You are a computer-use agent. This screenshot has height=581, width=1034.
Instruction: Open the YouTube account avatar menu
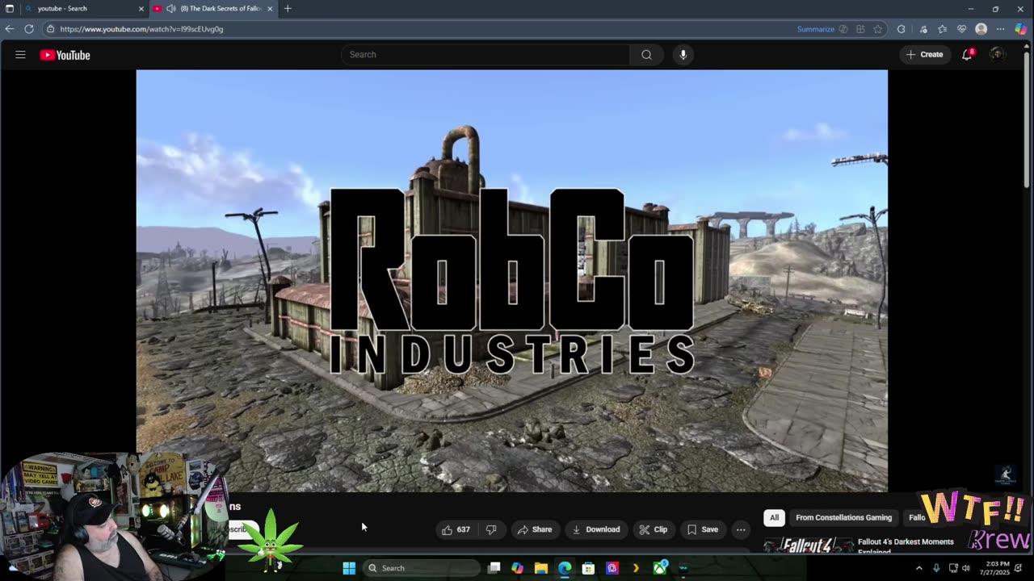point(998,55)
